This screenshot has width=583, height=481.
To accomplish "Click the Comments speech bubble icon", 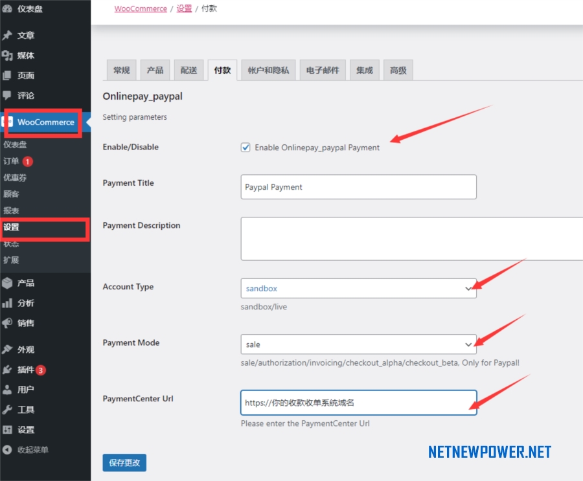I will pos(7,96).
